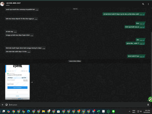152x114 pixels.
Task: Select message "kirim bukti tf nya"
Action: click(136, 56)
